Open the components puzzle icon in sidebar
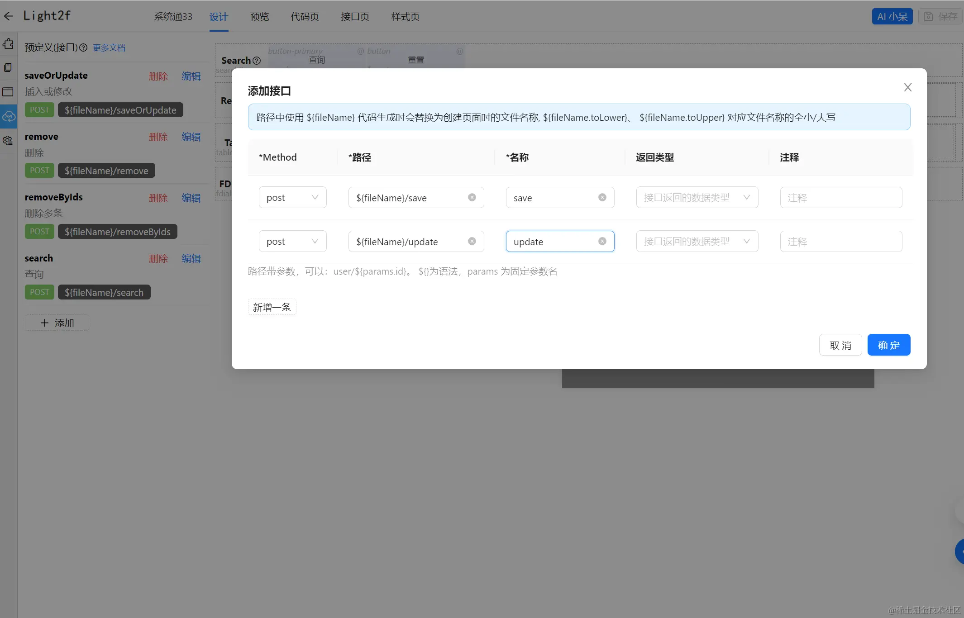 tap(8, 43)
